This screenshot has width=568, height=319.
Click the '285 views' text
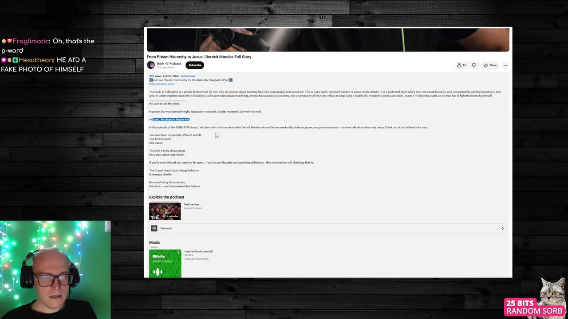click(154, 76)
